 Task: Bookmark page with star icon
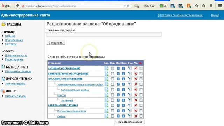point(197,6)
